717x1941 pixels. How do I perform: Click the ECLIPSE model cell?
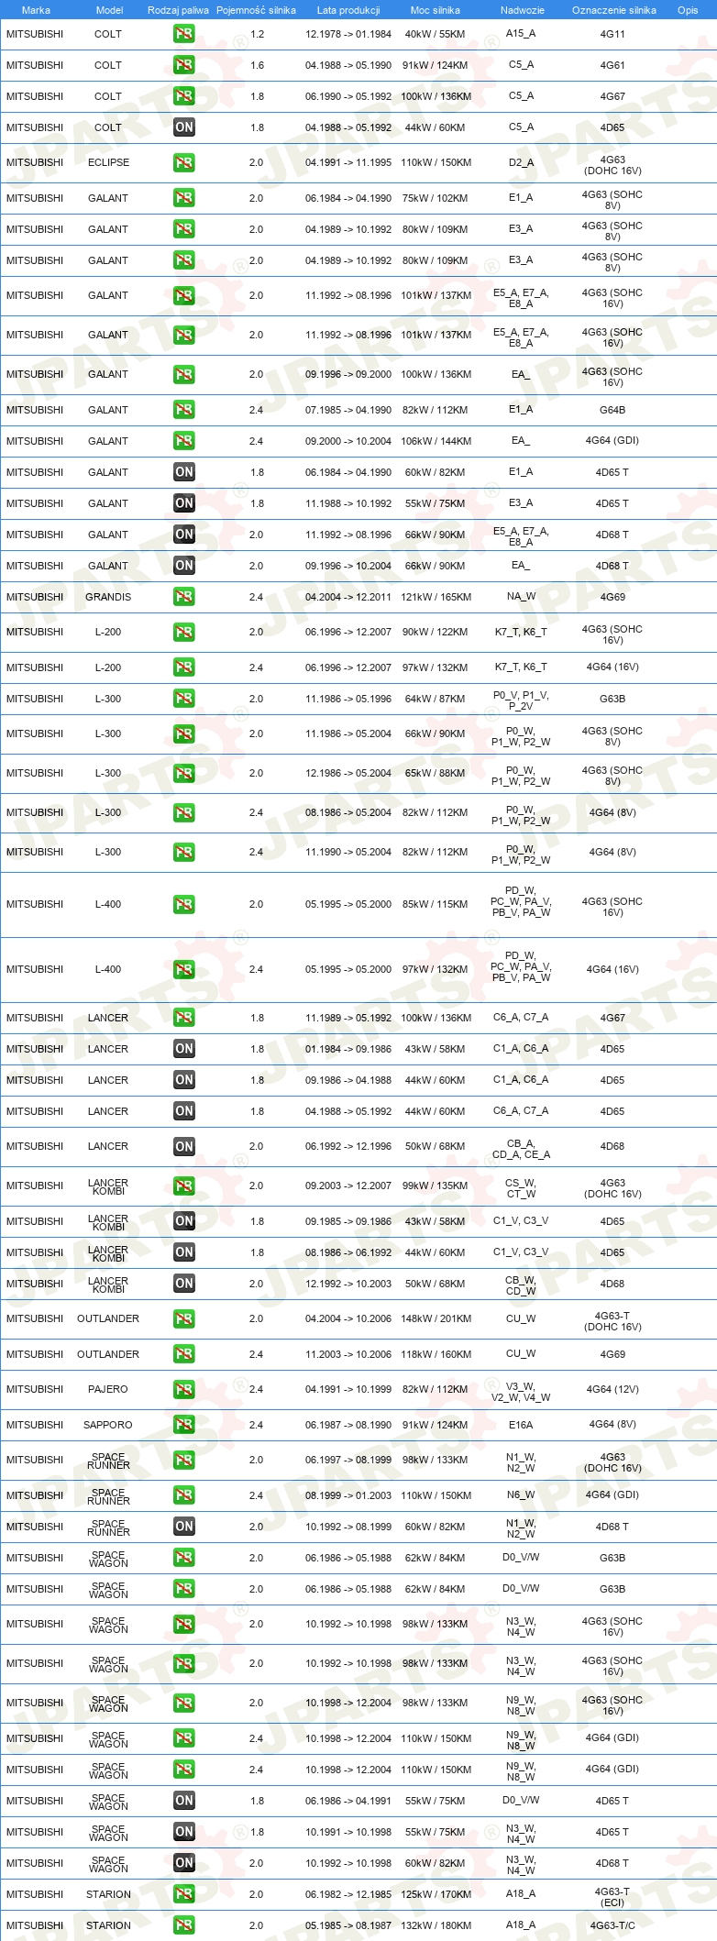point(108,162)
